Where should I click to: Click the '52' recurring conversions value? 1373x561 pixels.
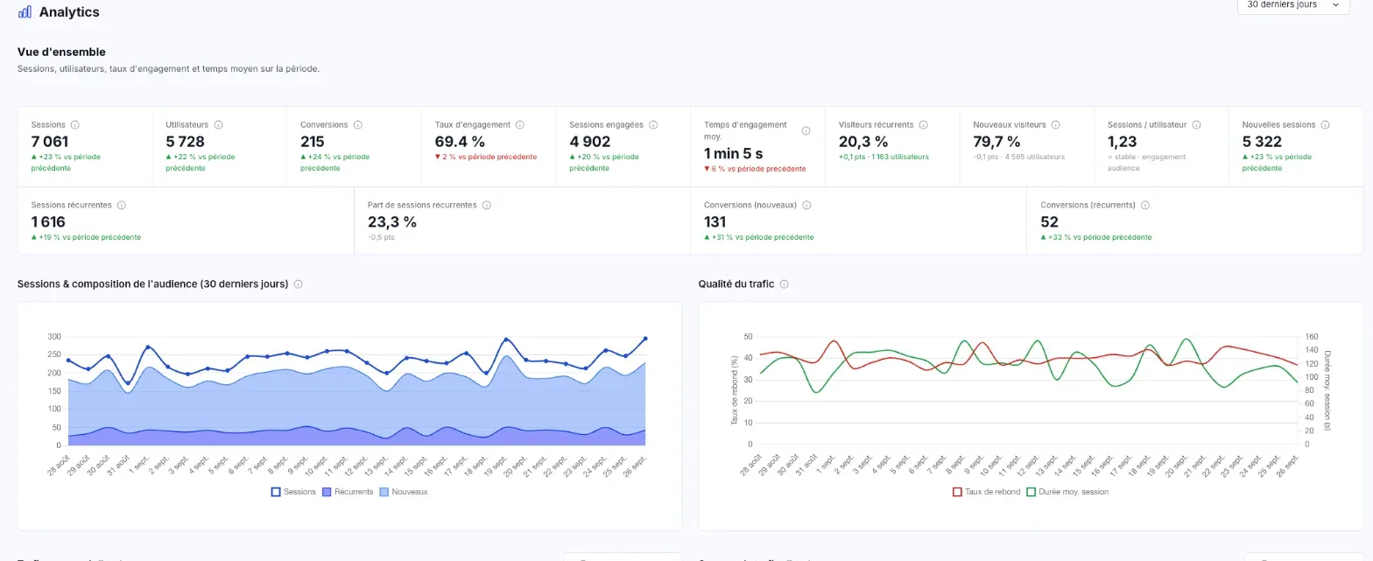(x=1049, y=222)
